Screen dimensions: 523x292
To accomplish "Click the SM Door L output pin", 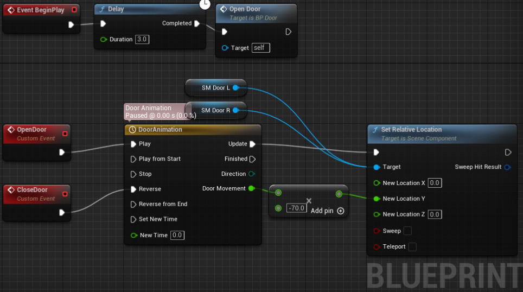I will [x=236, y=88].
